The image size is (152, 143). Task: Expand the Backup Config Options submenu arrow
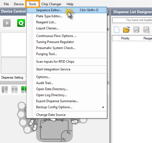tap(103, 107)
